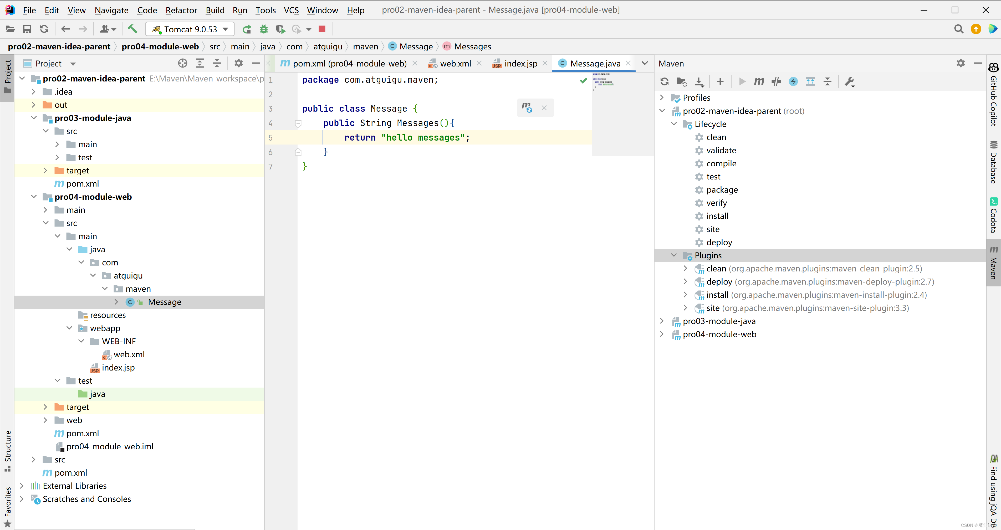Expand the deploy plugin node
Screen dimensions: 1001x530
[686, 281]
